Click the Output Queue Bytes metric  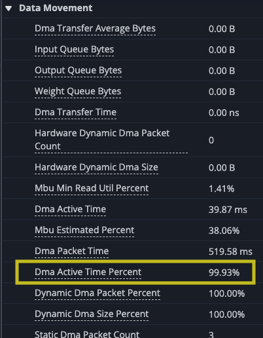(78, 70)
